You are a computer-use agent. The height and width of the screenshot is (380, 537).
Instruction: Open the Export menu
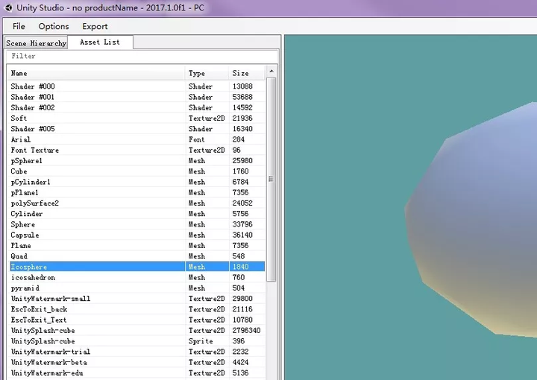tap(95, 26)
